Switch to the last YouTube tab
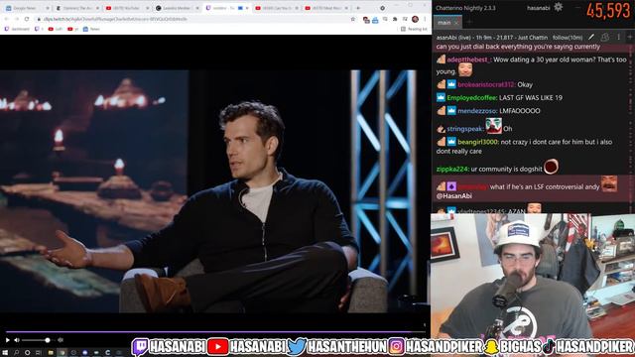 [x=326, y=8]
